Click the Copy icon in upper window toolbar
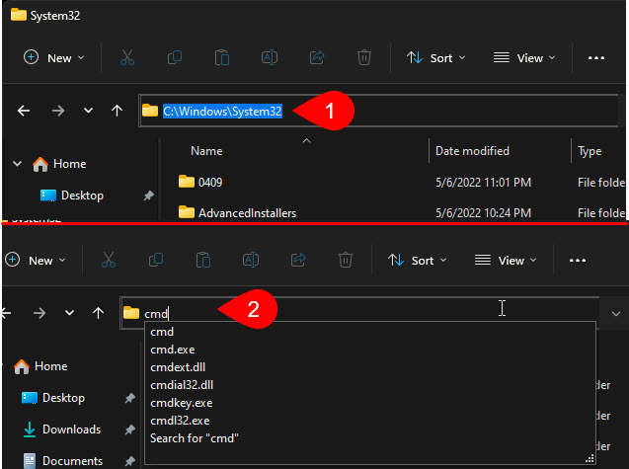This screenshot has width=629, height=469. [175, 58]
